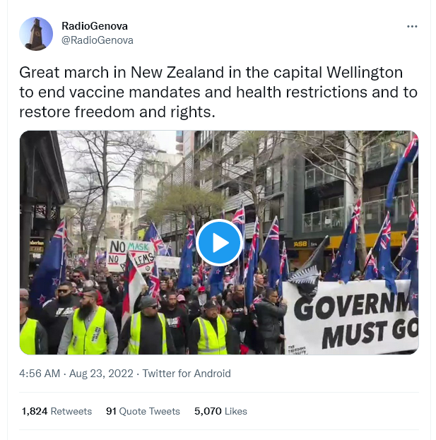The height and width of the screenshot is (440, 436).
Task: View the 1,824 Retweets list
Action: point(57,411)
